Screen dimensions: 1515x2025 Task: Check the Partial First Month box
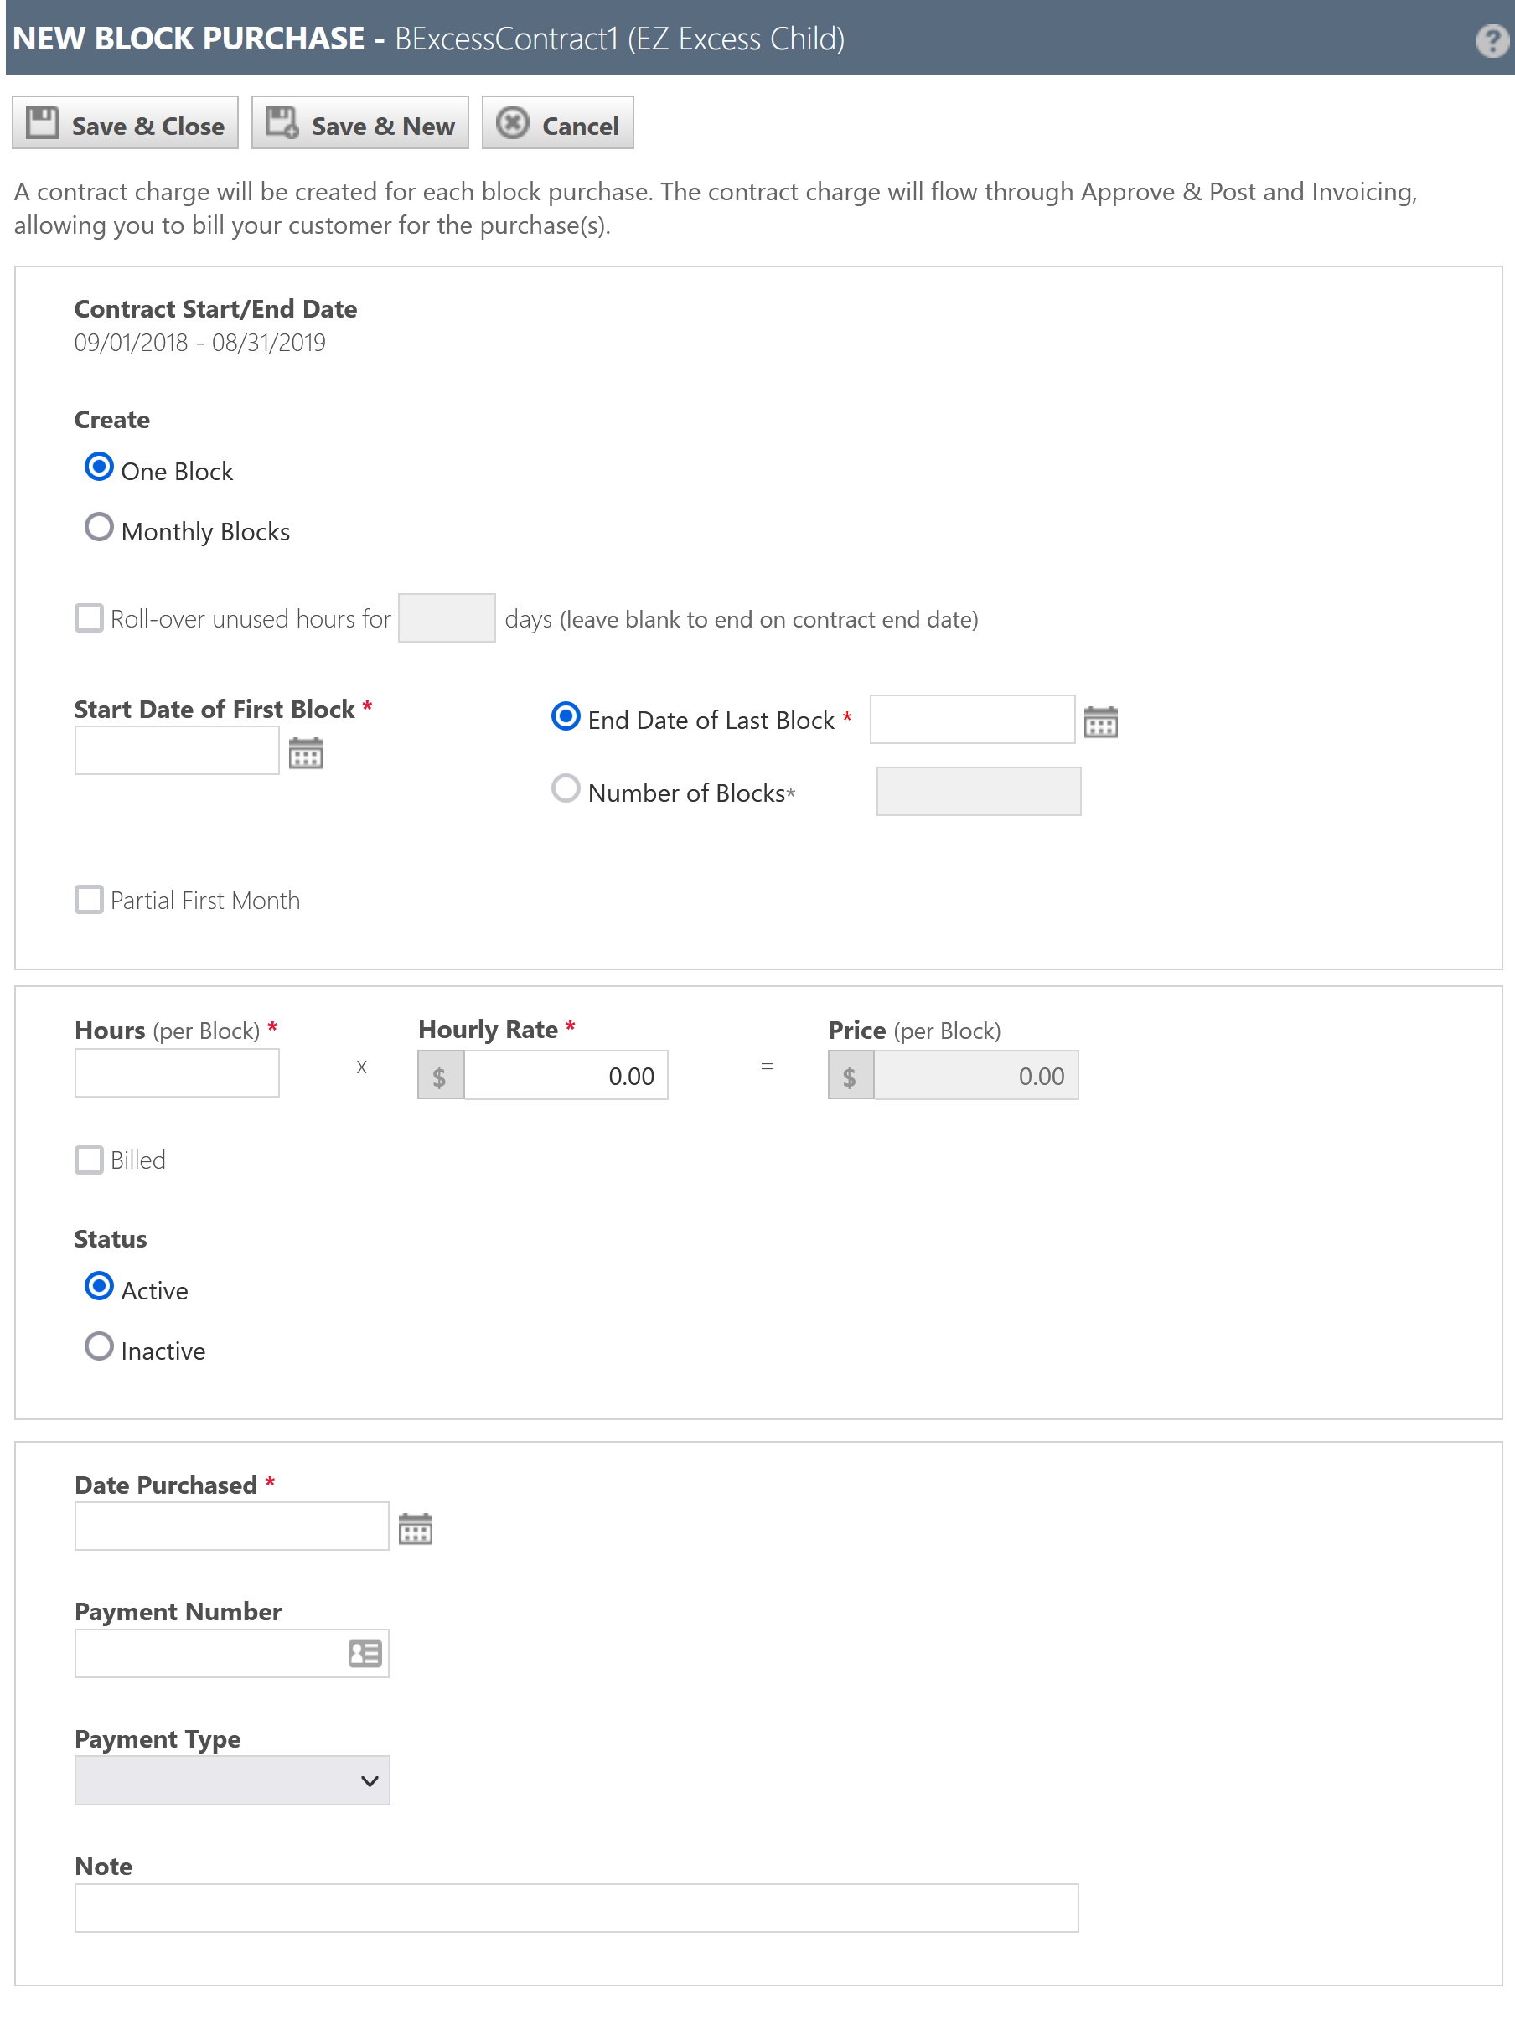point(89,899)
